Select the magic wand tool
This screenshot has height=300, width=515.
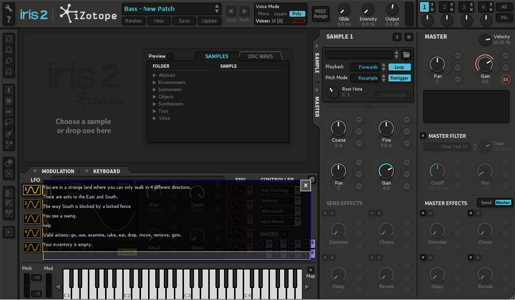click(x=9, y=145)
